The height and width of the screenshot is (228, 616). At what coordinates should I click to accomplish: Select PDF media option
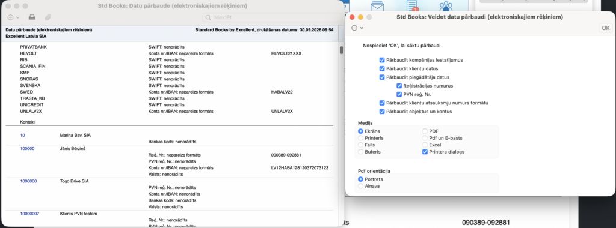(x=425, y=131)
